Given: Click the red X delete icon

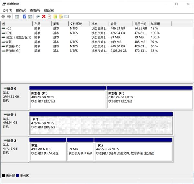Looking at the screenshot, I should [44, 16].
